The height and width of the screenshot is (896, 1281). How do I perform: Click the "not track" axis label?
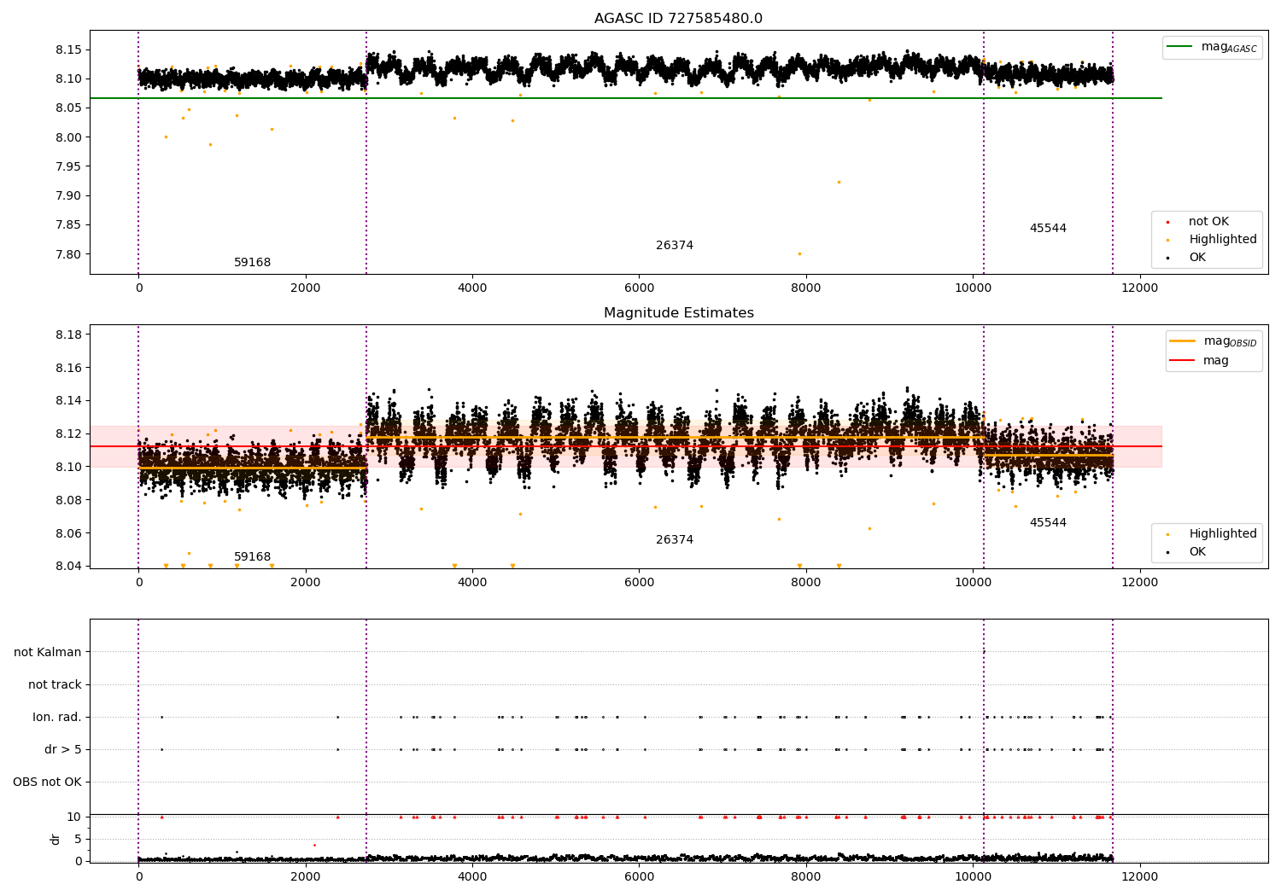coord(55,685)
